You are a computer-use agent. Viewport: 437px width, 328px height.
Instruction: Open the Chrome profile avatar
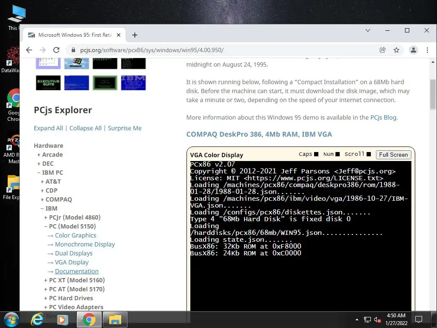tap(413, 50)
